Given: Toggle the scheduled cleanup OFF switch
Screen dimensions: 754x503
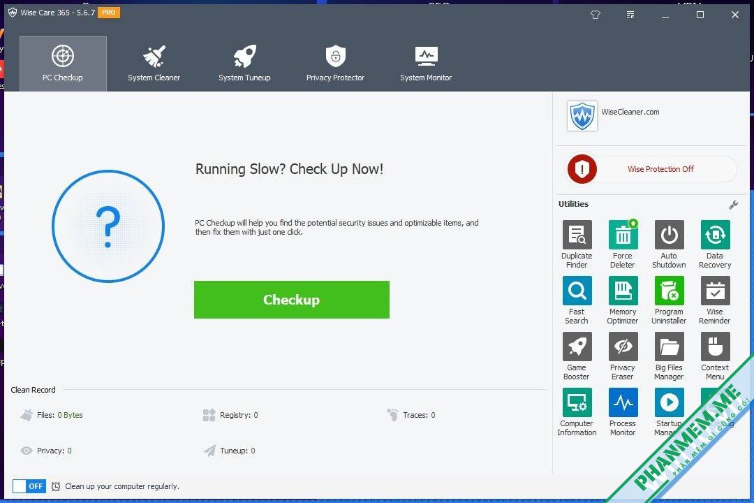Looking at the screenshot, I should click(29, 486).
